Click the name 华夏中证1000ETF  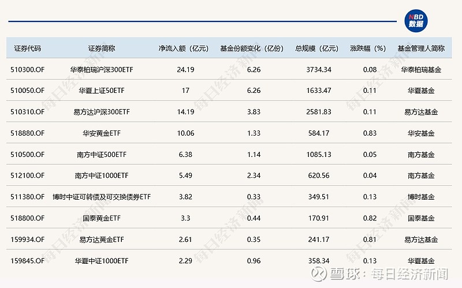pos(102,261)
